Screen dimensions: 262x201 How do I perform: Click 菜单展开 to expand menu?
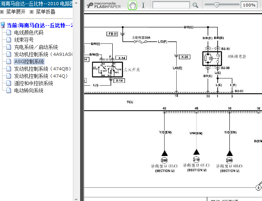point(16,12)
